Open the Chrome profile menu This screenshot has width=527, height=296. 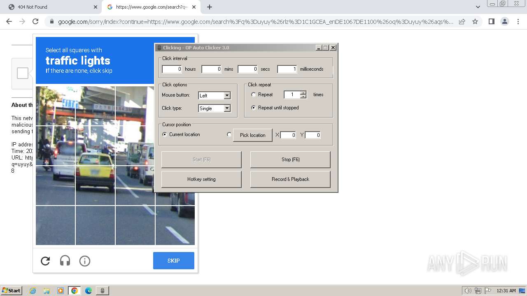504,21
